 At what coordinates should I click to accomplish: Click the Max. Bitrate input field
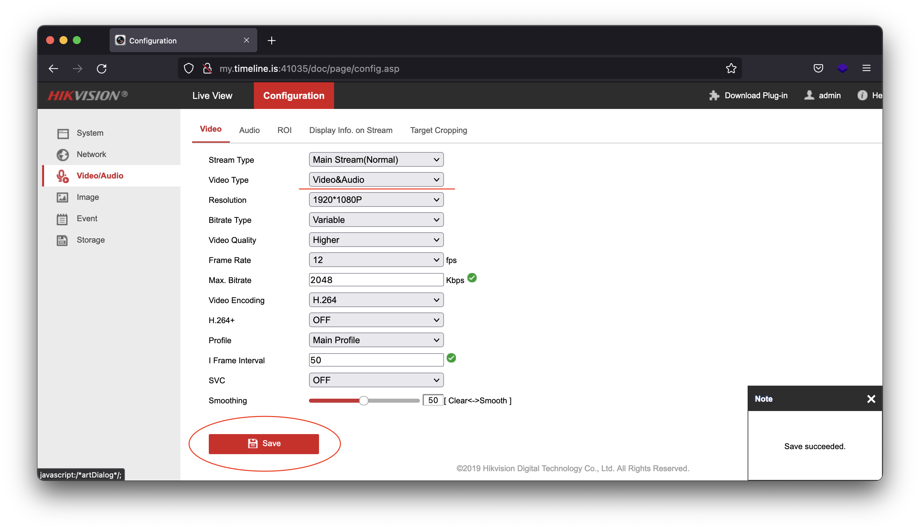pyautogui.click(x=376, y=280)
